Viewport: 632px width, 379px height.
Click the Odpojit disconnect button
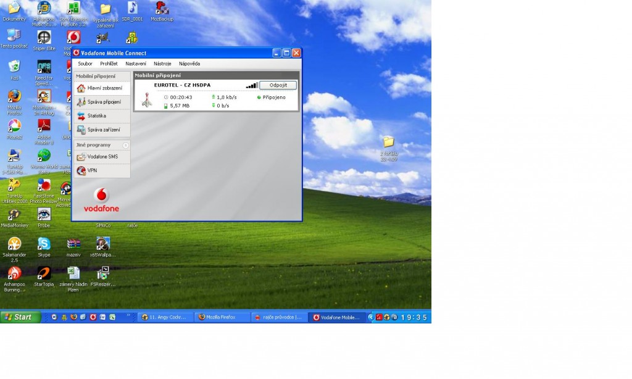pyautogui.click(x=278, y=85)
